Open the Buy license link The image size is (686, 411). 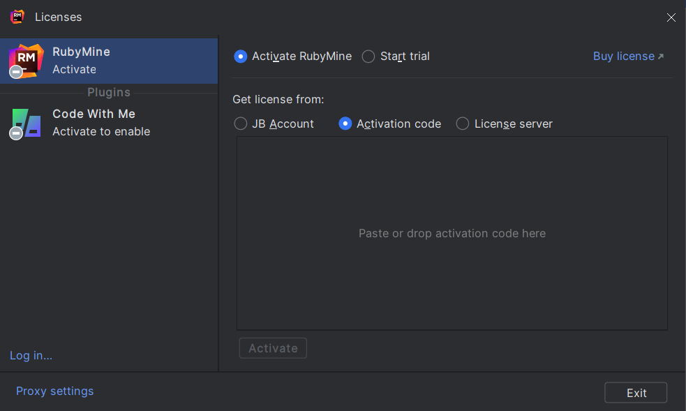(x=623, y=57)
